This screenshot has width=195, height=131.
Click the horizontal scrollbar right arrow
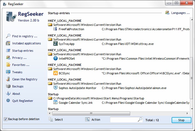pyautogui.click(x=187, y=113)
